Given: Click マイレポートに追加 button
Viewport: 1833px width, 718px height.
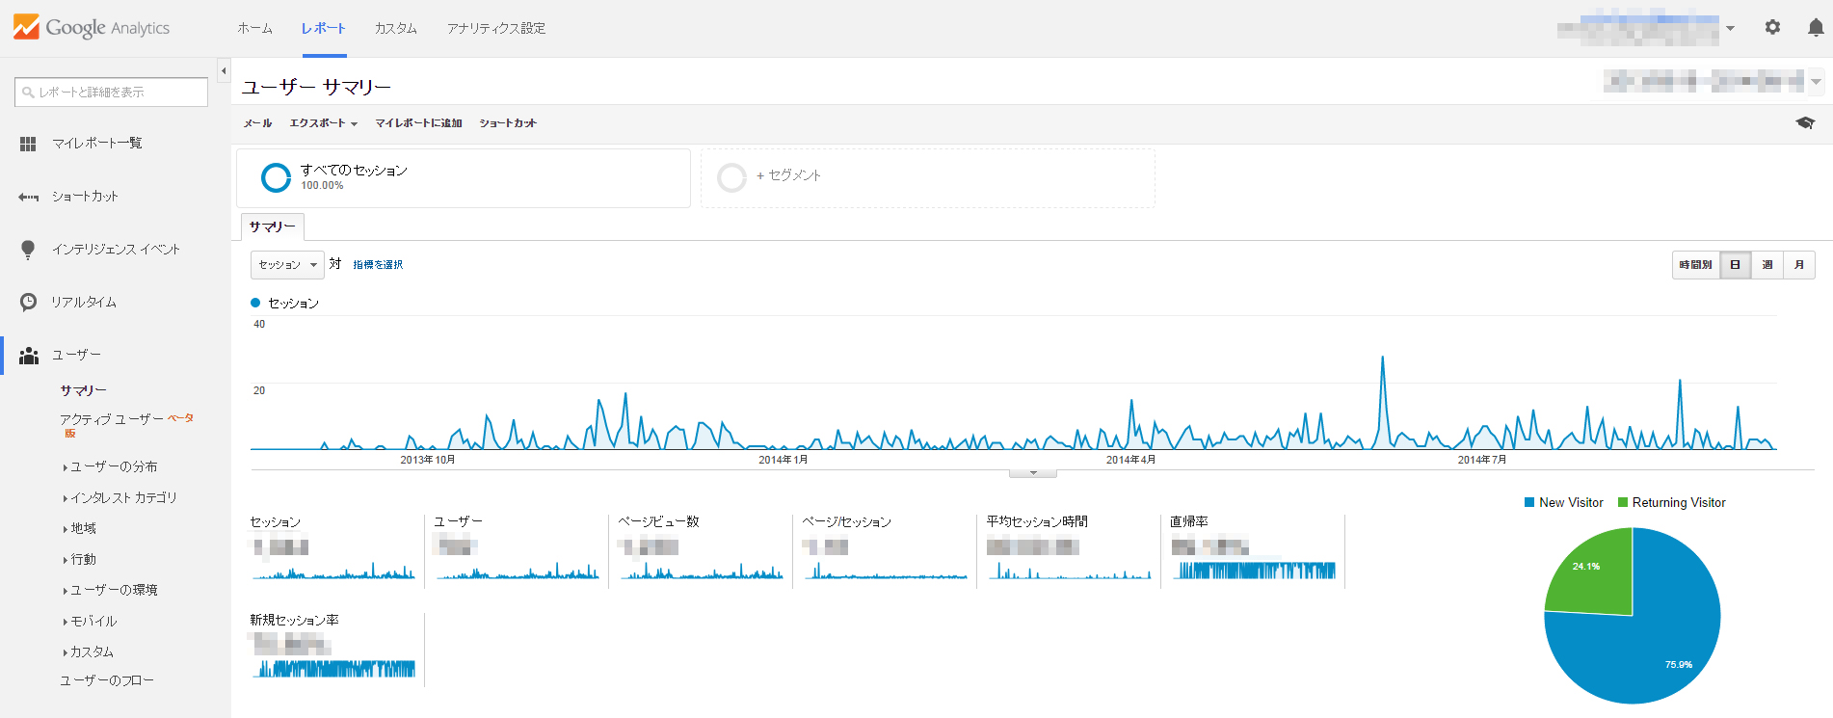Looking at the screenshot, I should pos(418,123).
